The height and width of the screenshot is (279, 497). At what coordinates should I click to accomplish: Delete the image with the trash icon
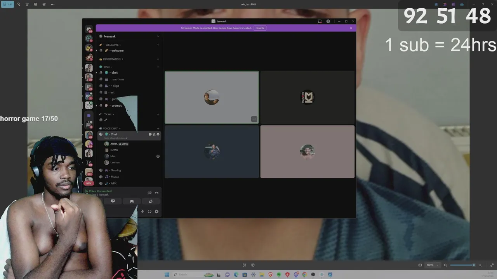(27, 4)
